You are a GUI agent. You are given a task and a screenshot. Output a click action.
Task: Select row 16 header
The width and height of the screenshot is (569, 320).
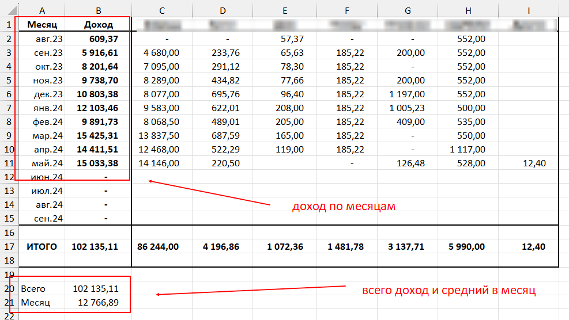pyautogui.click(x=9, y=233)
